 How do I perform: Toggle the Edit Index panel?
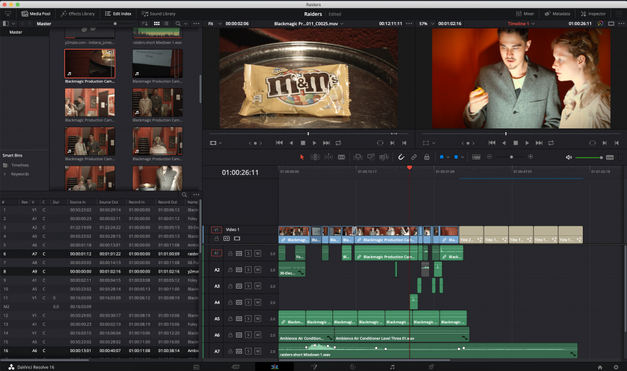point(118,13)
